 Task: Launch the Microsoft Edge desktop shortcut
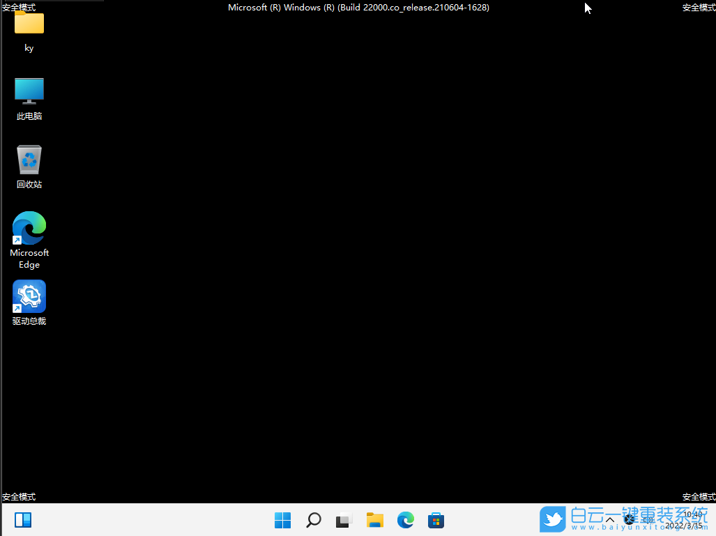(29, 227)
